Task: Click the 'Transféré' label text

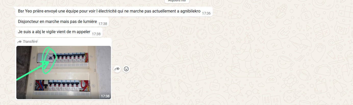Action: pyautogui.click(x=30, y=42)
